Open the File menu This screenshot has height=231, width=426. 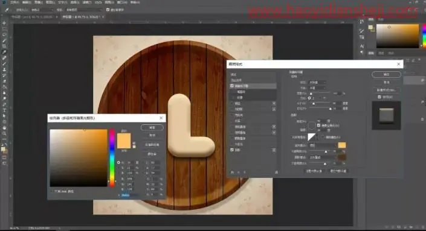pyautogui.click(x=15, y=2)
